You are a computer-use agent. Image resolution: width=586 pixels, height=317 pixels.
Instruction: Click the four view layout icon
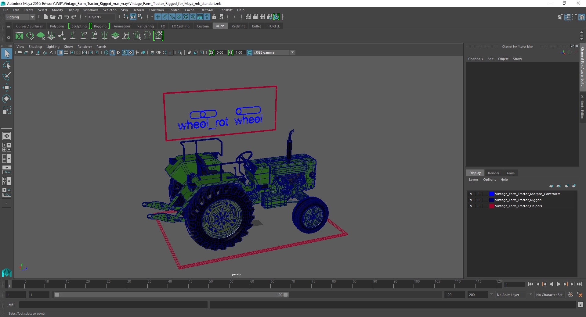click(x=7, y=147)
